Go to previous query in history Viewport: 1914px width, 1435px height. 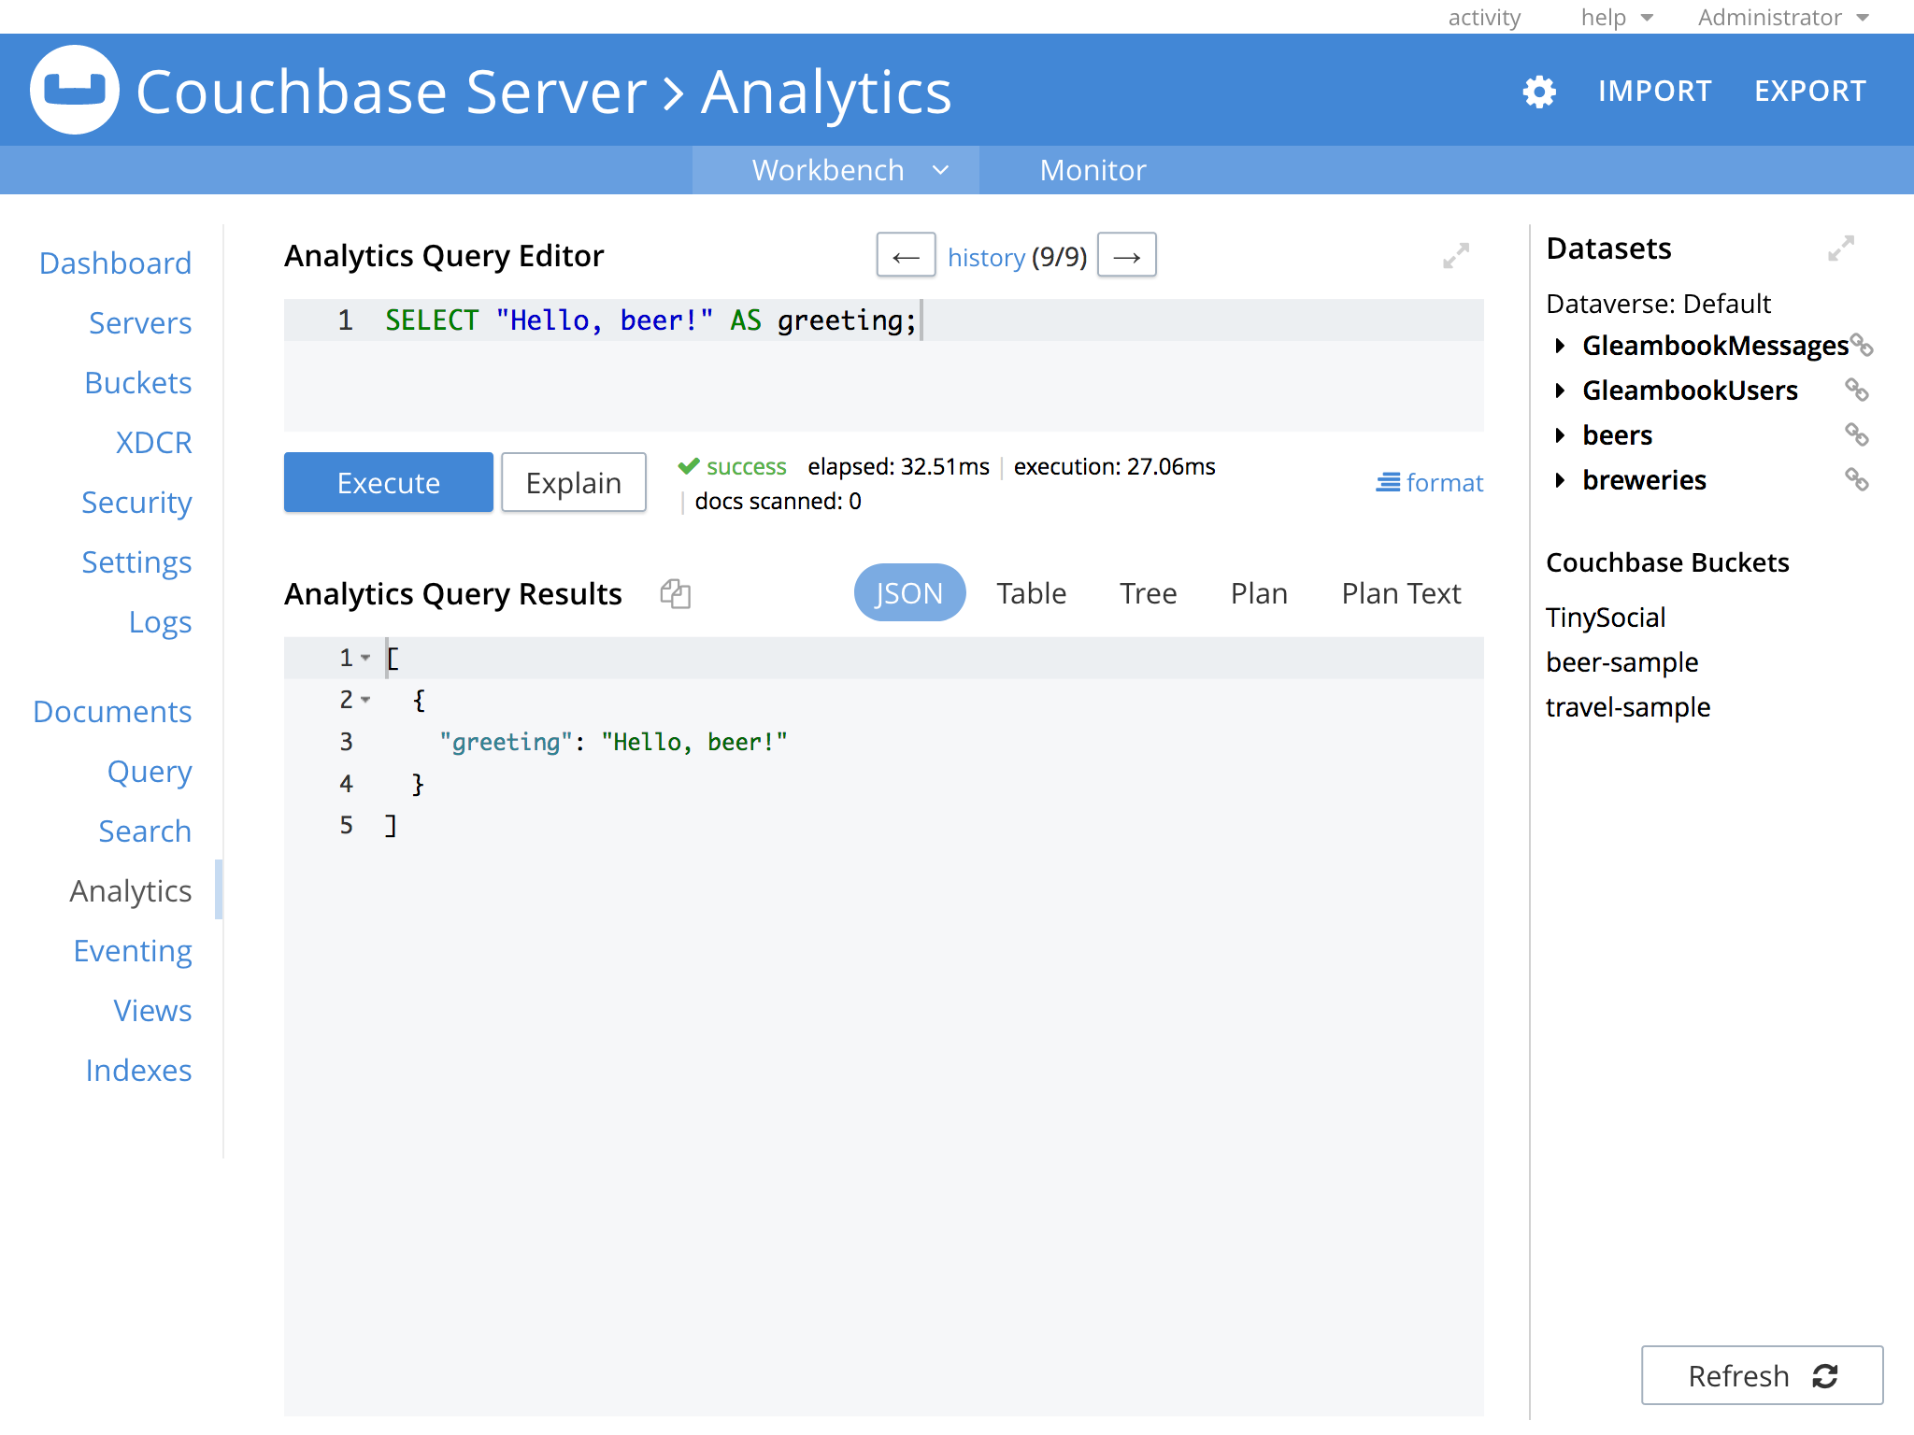pos(906,256)
